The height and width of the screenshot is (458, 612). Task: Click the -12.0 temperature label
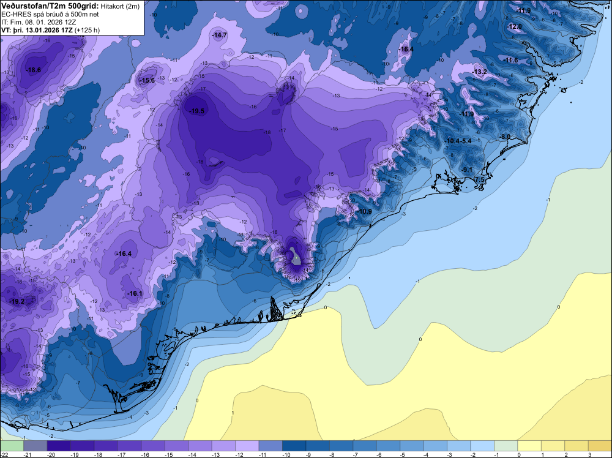[514, 26]
